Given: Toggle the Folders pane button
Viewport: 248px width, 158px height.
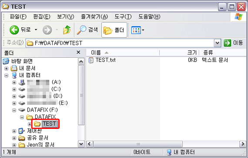Looking at the screenshot, I should coord(114,30).
